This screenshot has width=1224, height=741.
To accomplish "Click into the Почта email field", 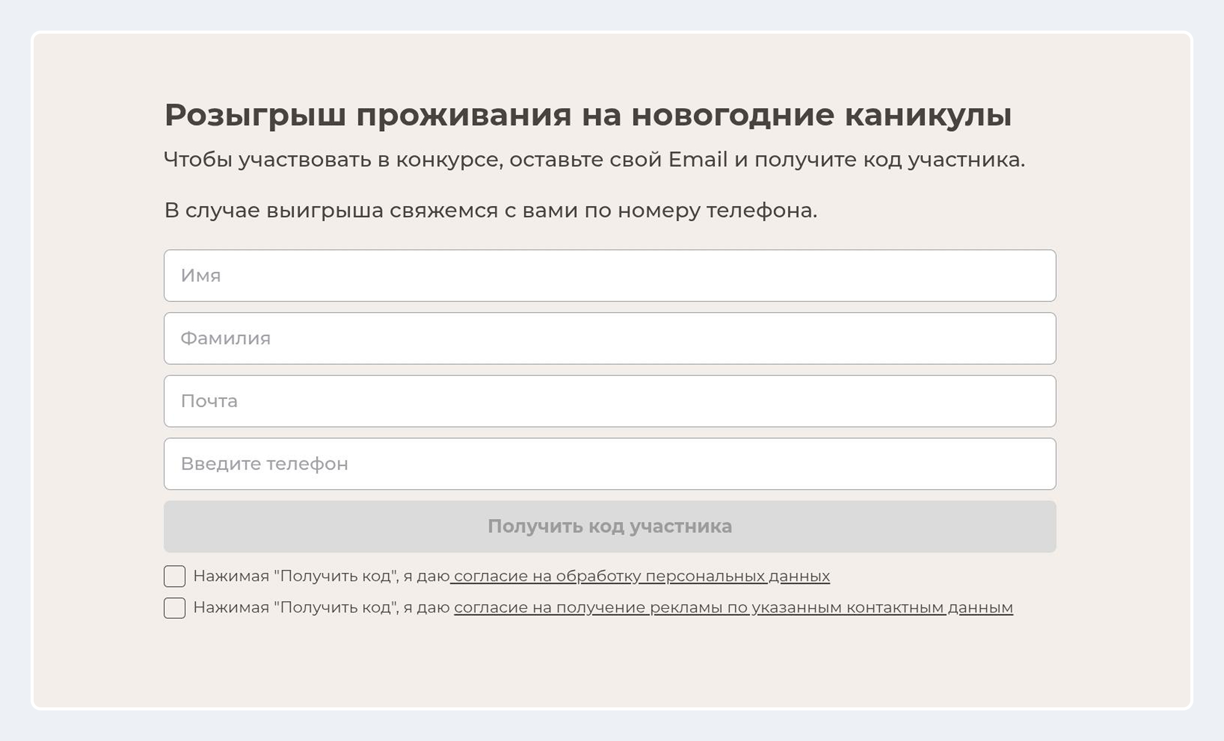I will [x=609, y=401].
